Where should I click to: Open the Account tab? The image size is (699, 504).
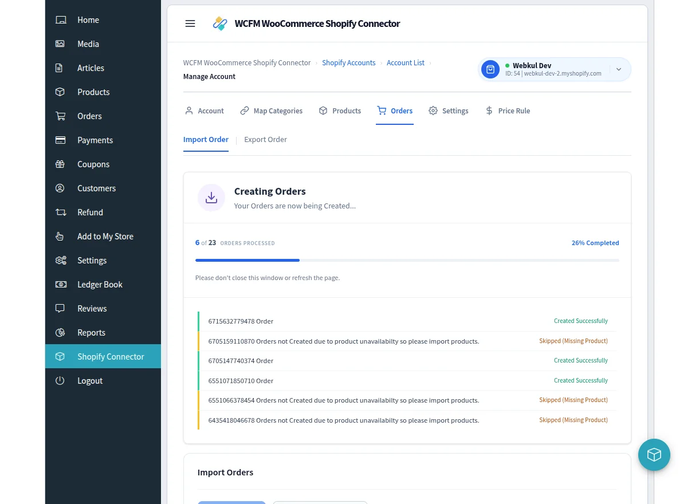(204, 111)
